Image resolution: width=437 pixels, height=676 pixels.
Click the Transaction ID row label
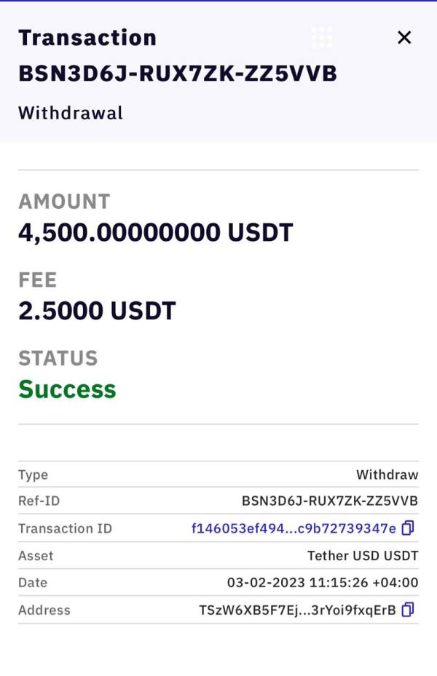tap(65, 528)
